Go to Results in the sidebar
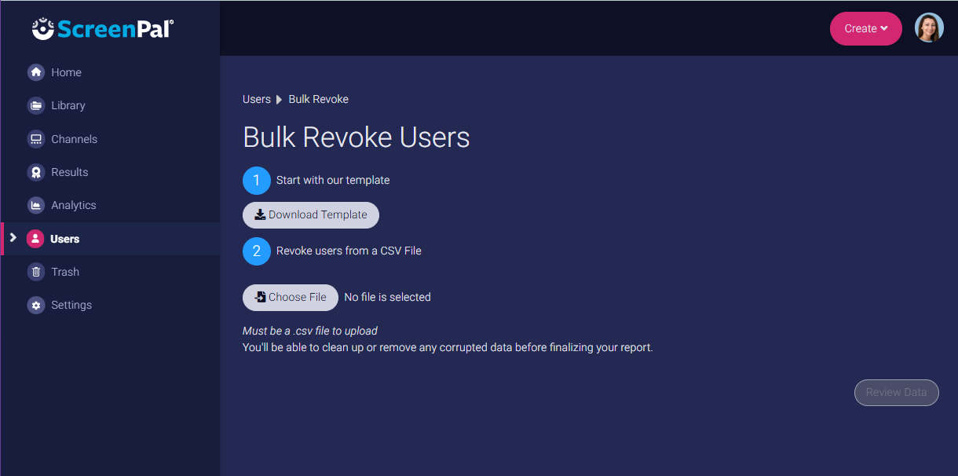 [69, 172]
